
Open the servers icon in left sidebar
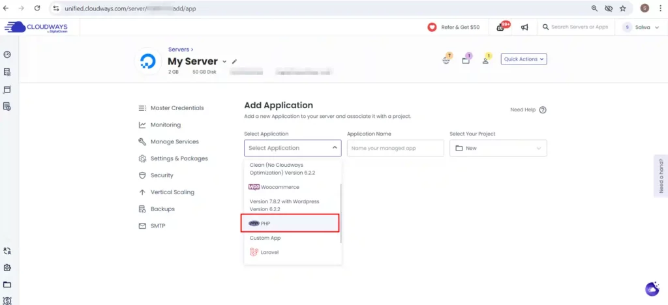(x=7, y=72)
